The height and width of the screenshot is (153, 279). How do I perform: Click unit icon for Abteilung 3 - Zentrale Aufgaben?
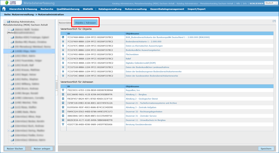[63, 107]
